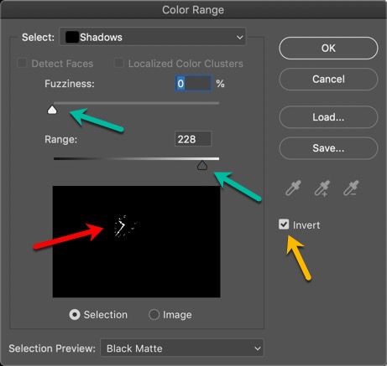Screen dimensions: 387x366
Task: Click the chevron of the Select dropdown
Action: (x=239, y=37)
